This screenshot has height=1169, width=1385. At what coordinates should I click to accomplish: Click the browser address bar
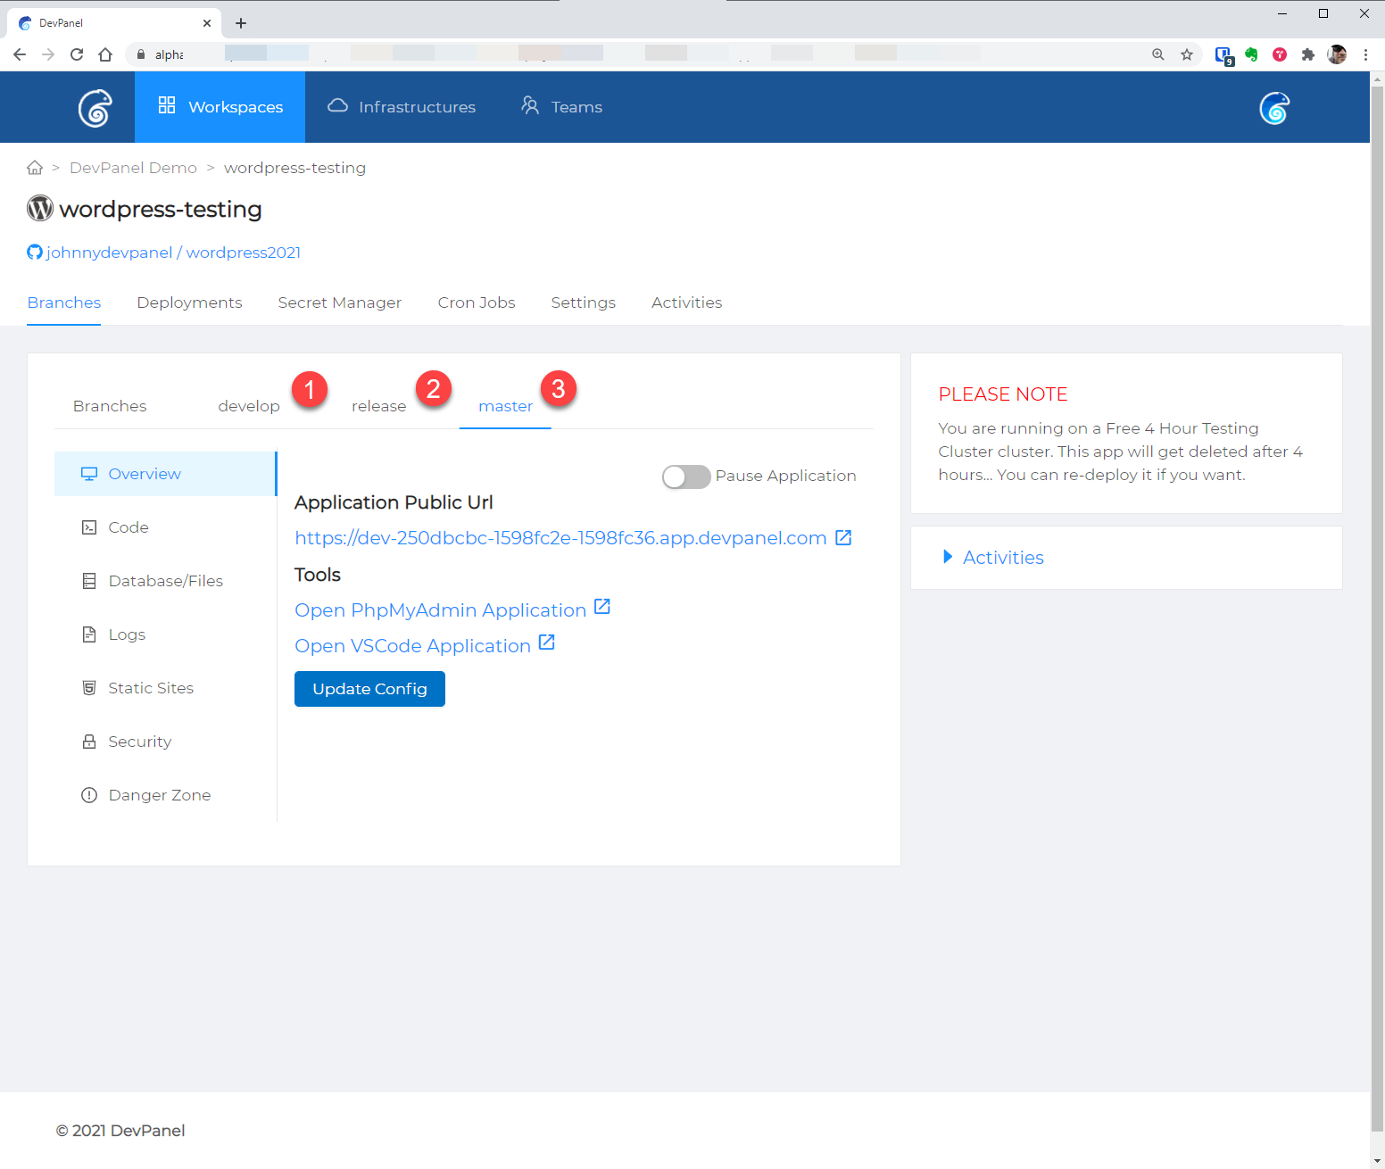[625, 54]
